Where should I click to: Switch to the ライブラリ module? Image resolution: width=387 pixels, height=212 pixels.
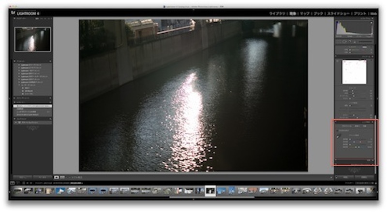[277, 14]
